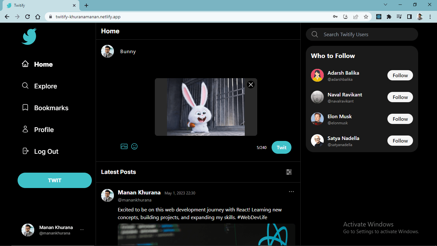Click the large TWIT sidebar button

tap(55, 180)
